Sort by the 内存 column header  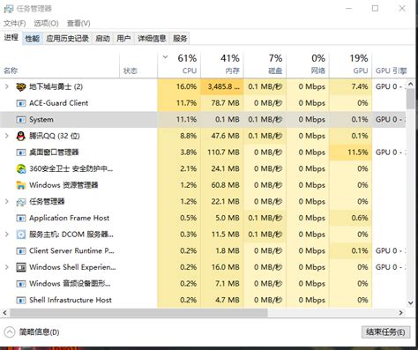point(222,65)
